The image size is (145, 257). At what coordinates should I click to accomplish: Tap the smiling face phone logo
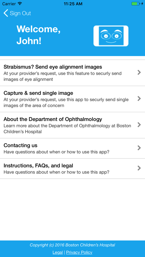111,36
